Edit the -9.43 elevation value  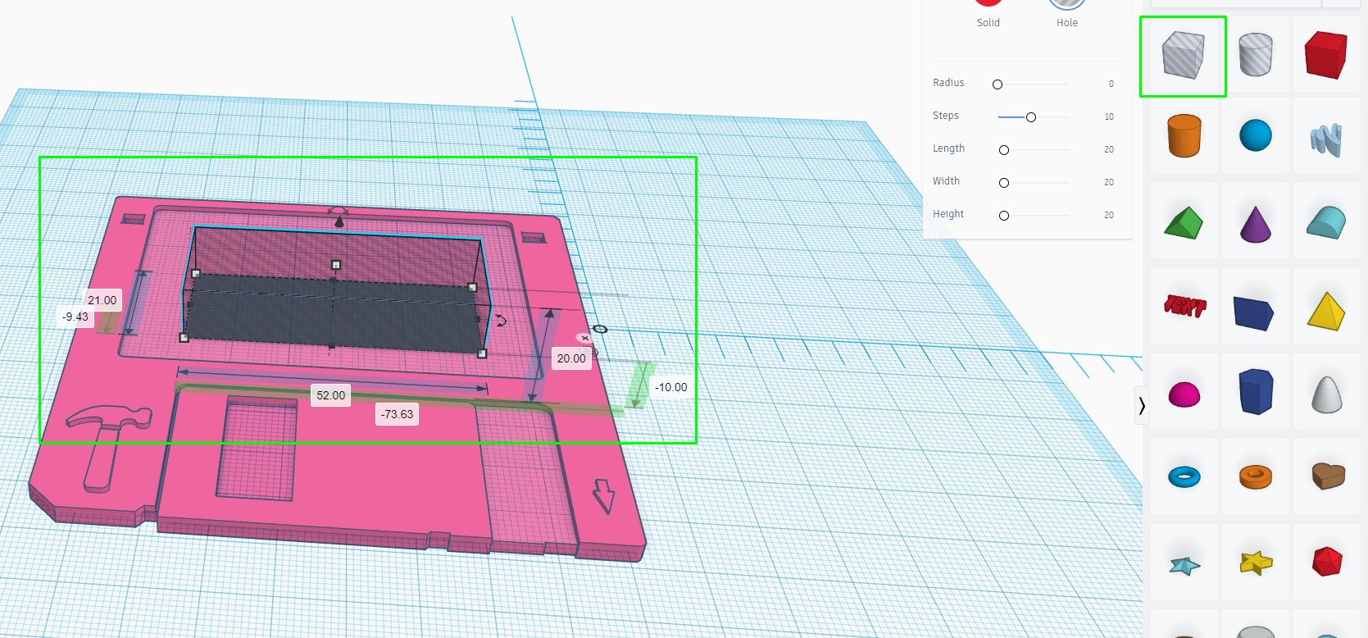(75, 317)
